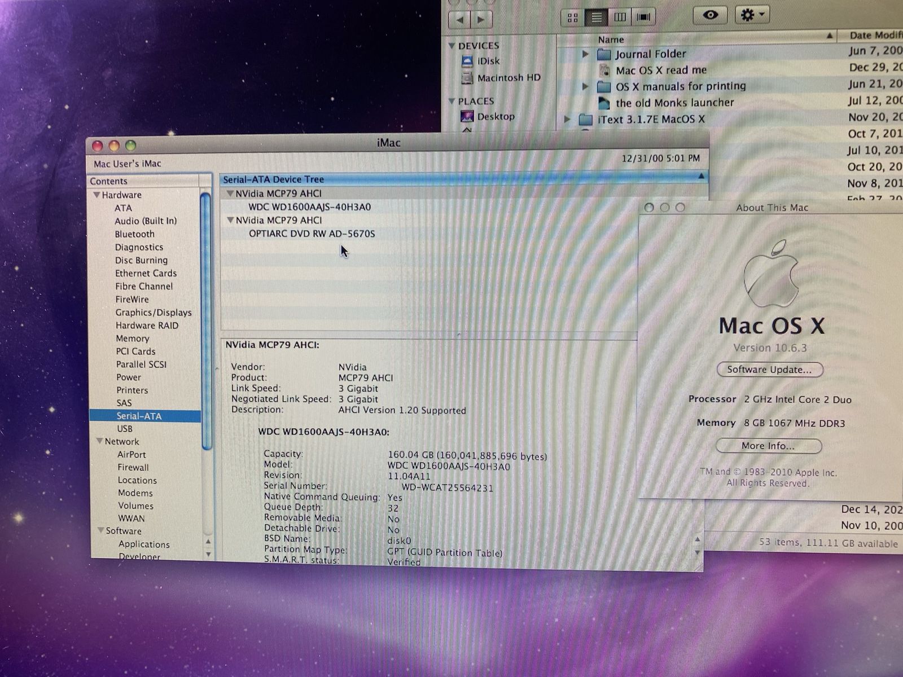
Task: Select Power in the Hardware list
Action: click(x=129, y=377)
